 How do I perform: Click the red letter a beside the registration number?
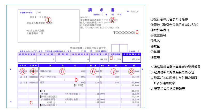click(137, 32)
